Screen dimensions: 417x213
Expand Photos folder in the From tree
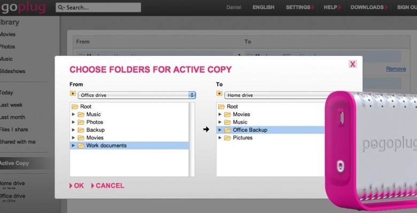(x=74, y=122)
